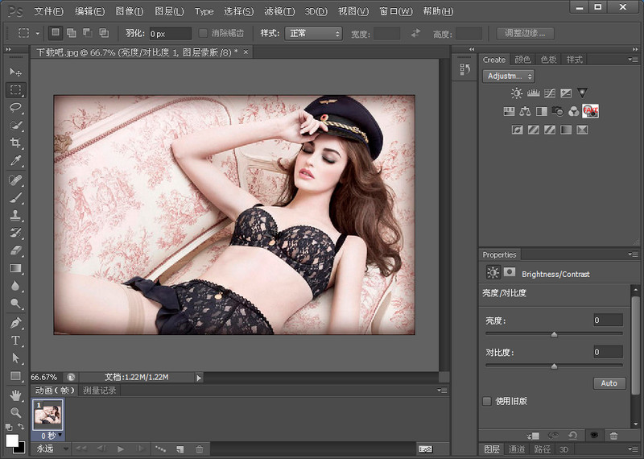Screen dimensions: 644x459
Task: Click the 亮度 brightness slider handle
Action: click(x=554, y=334)
